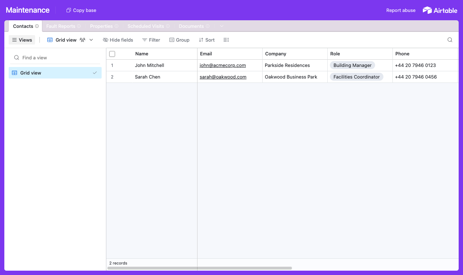Click the info icon on Documents tab

[208, 26]
